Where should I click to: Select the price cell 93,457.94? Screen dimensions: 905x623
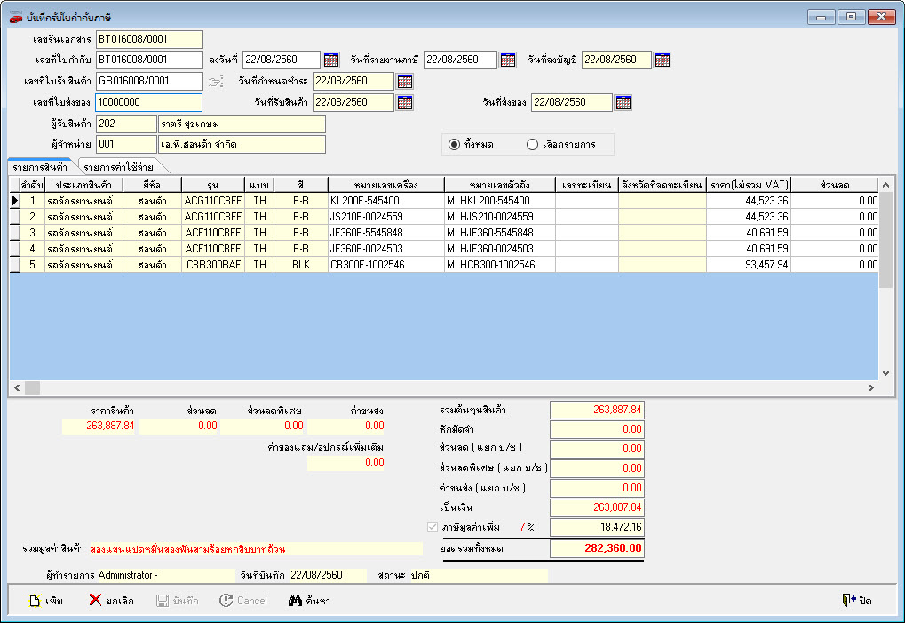[x=749, y=265]
